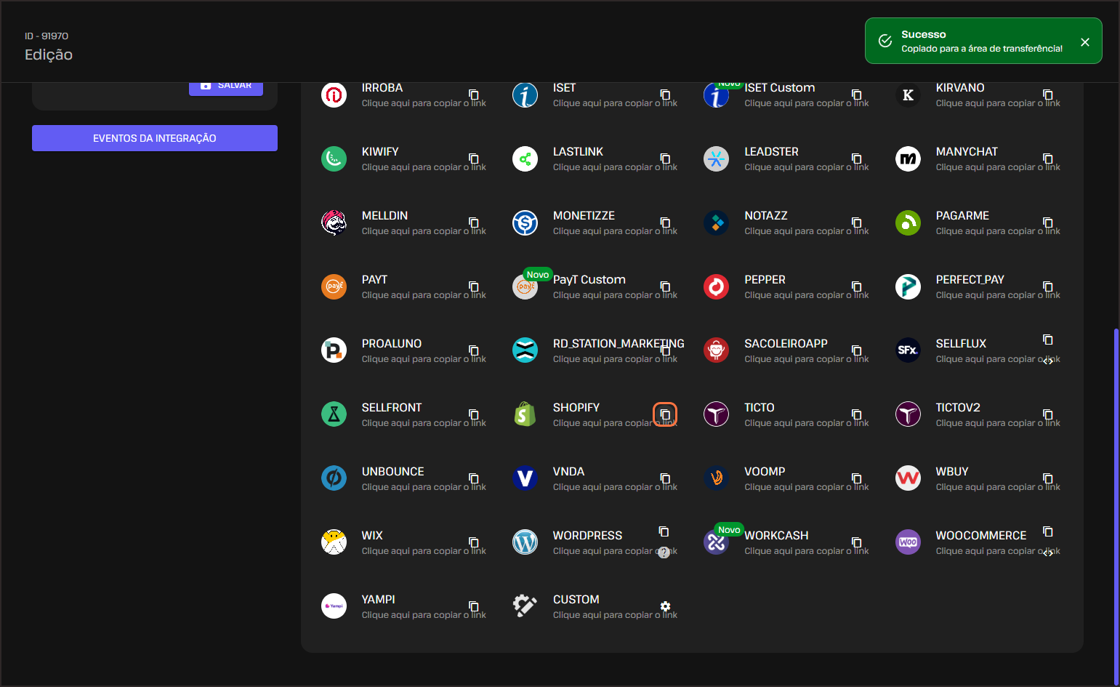The width and height of the screenshot is (1120, 687).
Task: Copy the IRROBA integration link icon
Action: click(474, 95)
